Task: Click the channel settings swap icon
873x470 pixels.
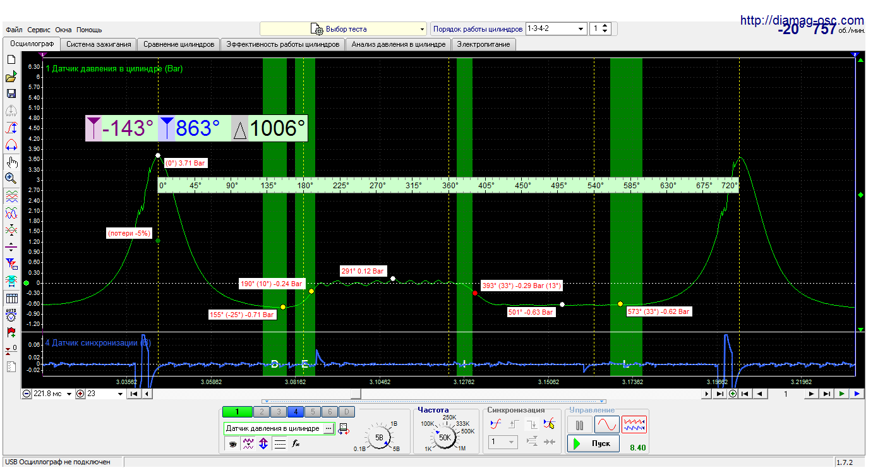Action: point(344,428)
